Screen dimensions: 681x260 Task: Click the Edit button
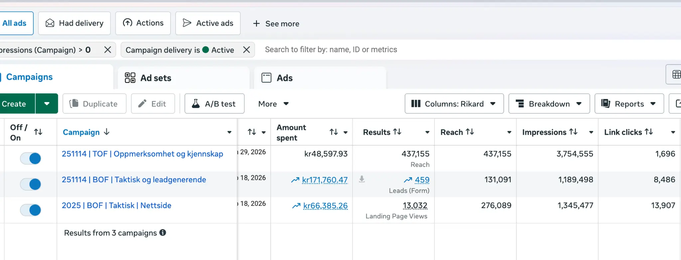tap(153, 104)
